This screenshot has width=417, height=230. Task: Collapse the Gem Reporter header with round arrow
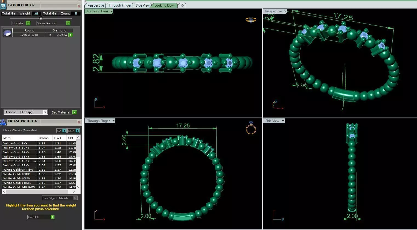(41, 18)
